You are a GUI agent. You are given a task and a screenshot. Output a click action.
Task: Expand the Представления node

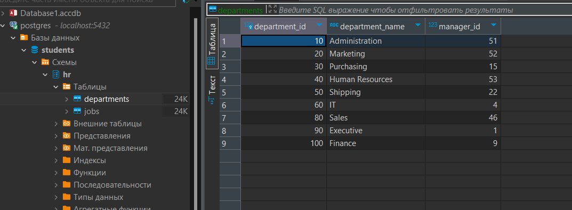pos(56,135)
